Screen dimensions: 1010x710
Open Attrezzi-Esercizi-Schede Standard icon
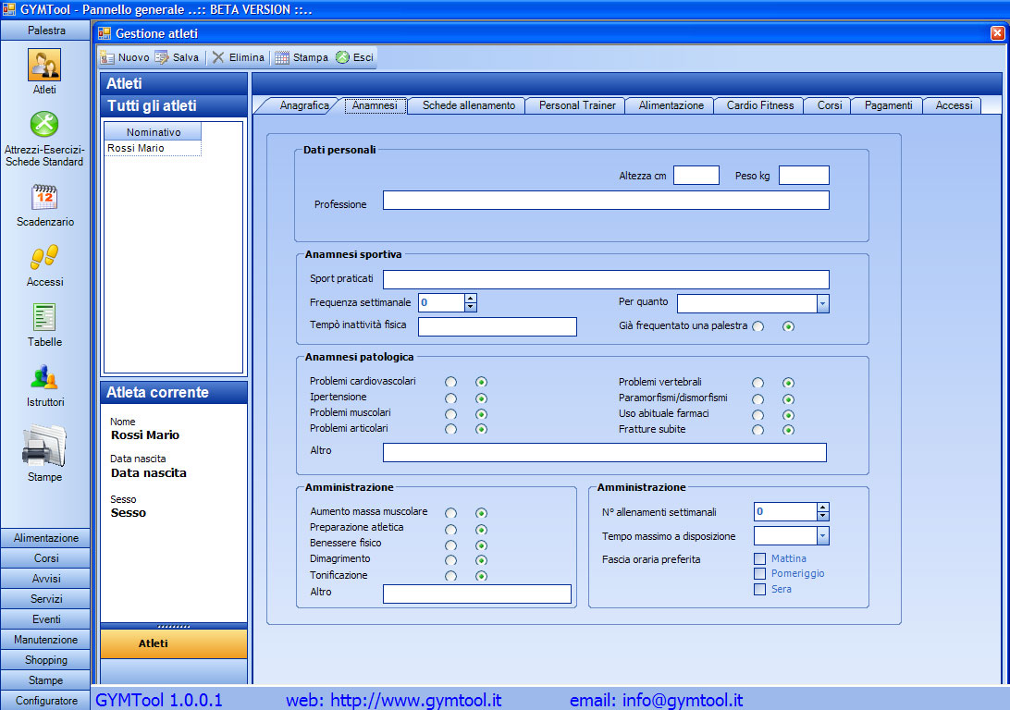[x=44, y=125]
